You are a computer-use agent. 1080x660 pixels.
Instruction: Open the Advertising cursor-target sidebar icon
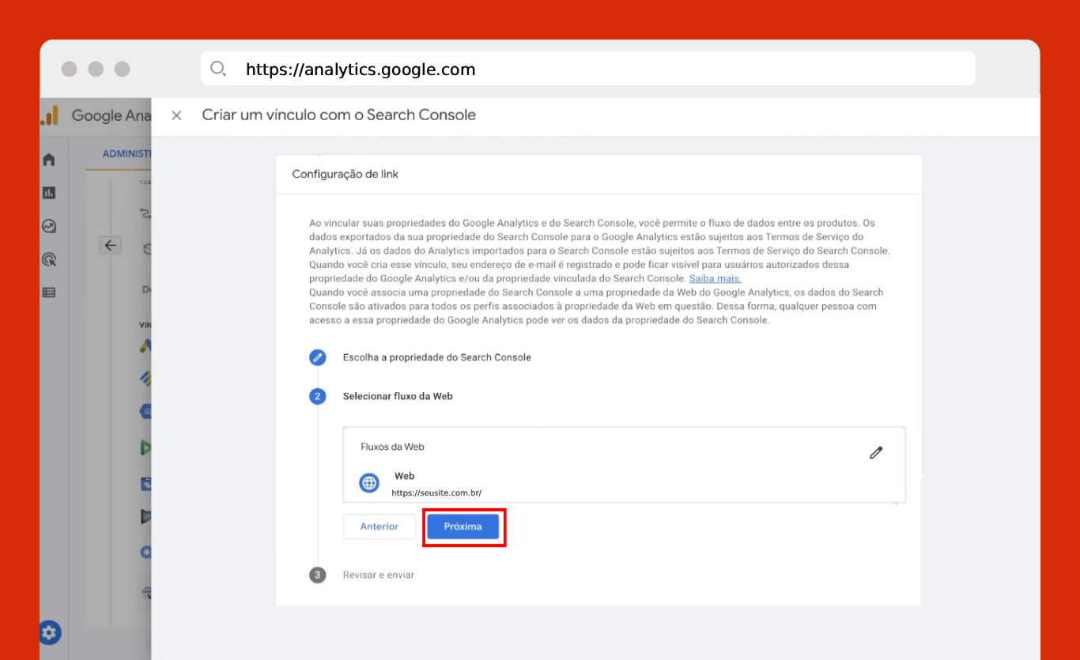pyautogui.click(x=49, y=259)
